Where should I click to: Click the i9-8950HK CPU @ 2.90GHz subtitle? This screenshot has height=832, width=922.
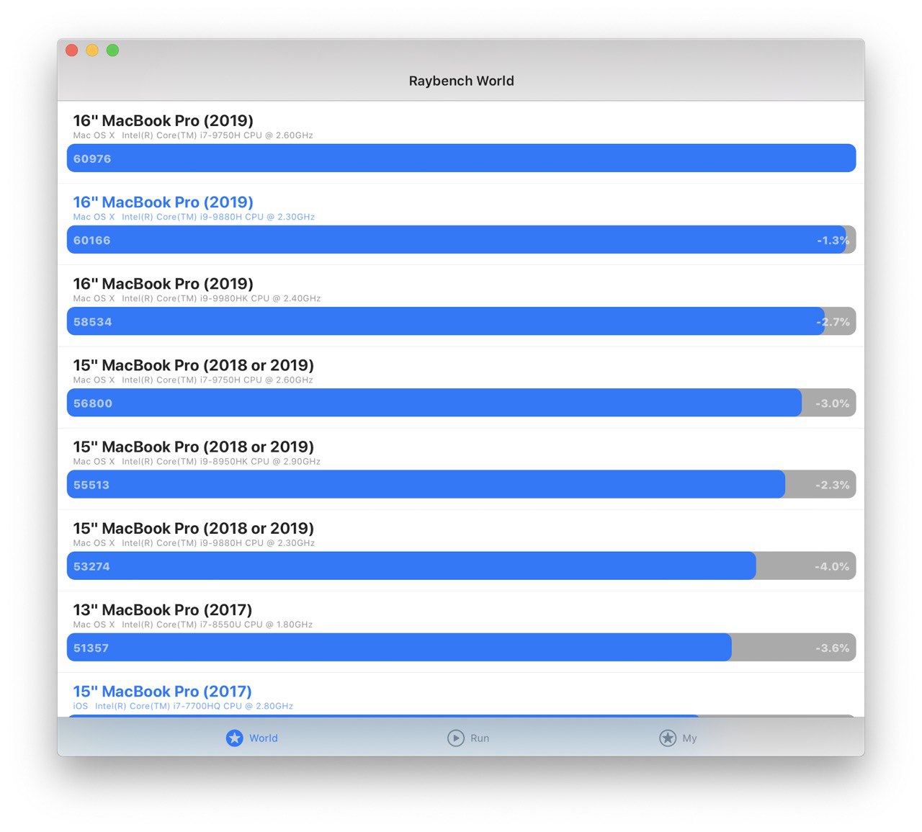197,462
